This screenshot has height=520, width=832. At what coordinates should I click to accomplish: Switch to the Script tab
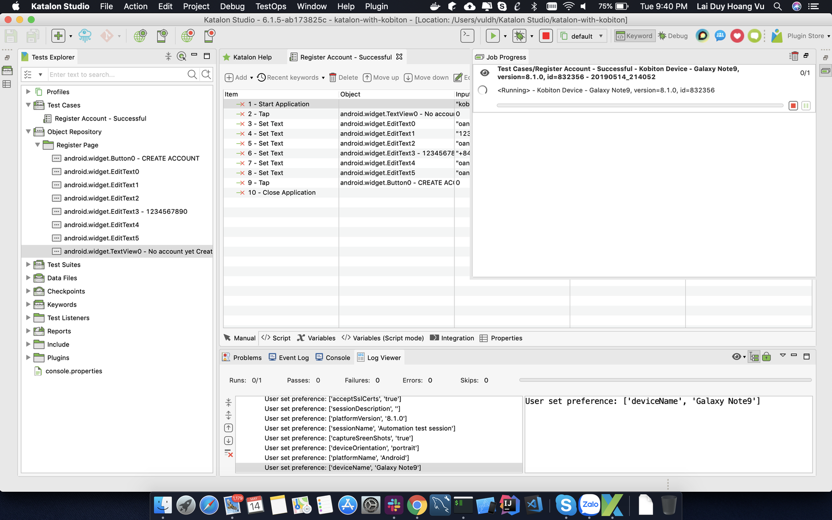pyautogui.click(x=276, y=338)
